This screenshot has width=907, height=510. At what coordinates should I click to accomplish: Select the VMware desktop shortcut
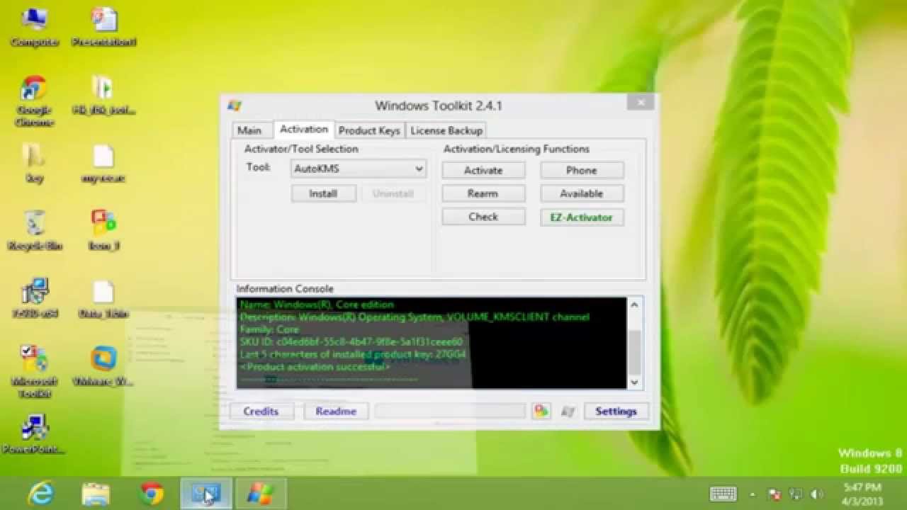coord(103,366)
